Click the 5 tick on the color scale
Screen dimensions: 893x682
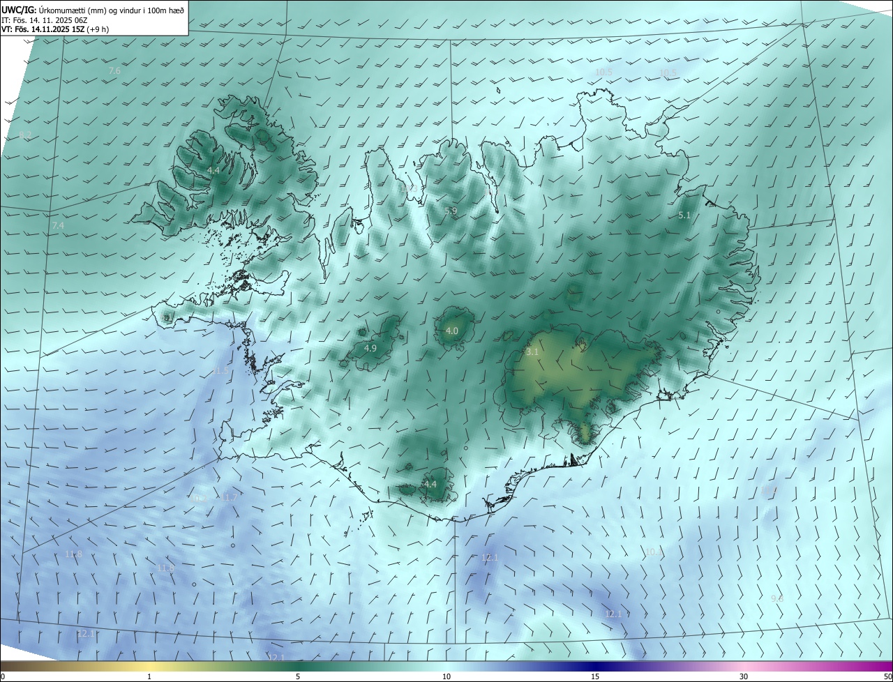pyautogui.click(x=298, y=677)
